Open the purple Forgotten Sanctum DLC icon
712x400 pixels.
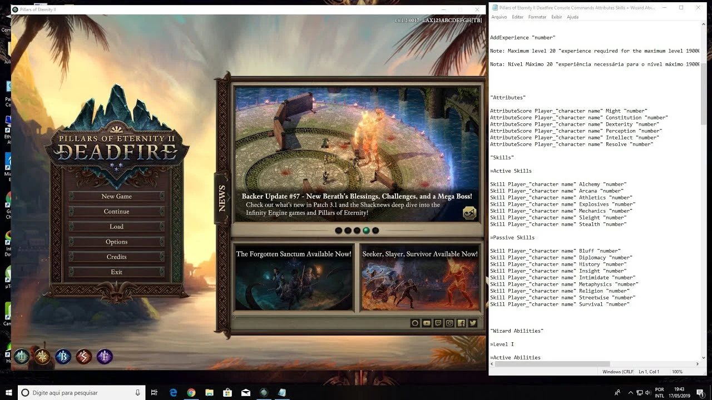pyautogui.click(x=105, y=357)
